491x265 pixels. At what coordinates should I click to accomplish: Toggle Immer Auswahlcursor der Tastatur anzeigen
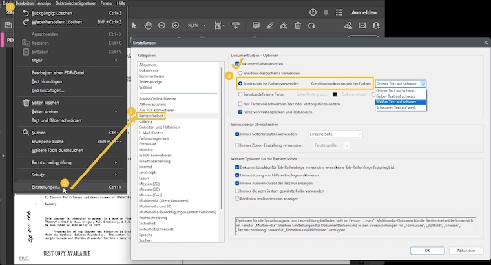pyautogui.click(x=237, y=183)
